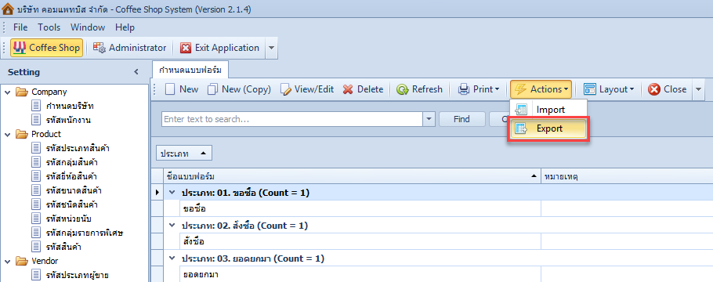Open กำหนดบริษัท in the tree

coord(70,106)
